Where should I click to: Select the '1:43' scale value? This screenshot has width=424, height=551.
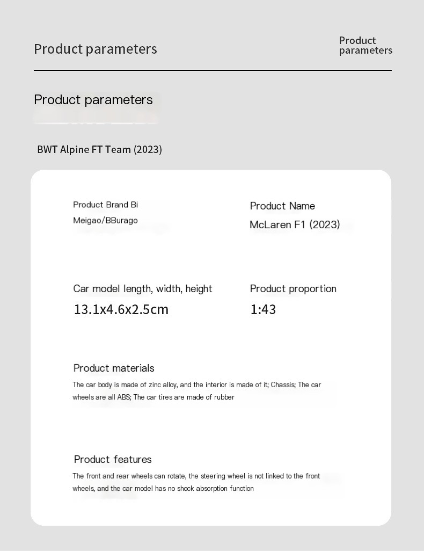(x=263, y=309)
